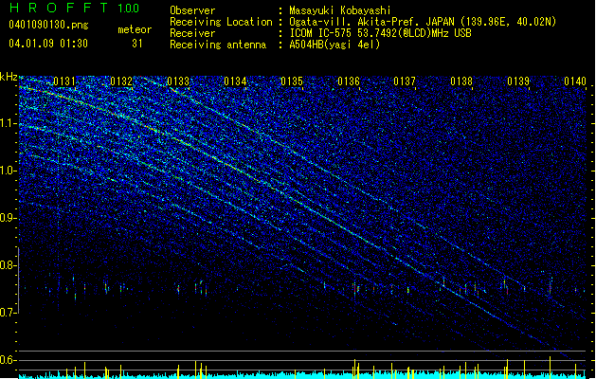The width and height of the screenshot is (596, 379).
Task: Click the 0132 time marker
Action: click(x=121, y=81)
